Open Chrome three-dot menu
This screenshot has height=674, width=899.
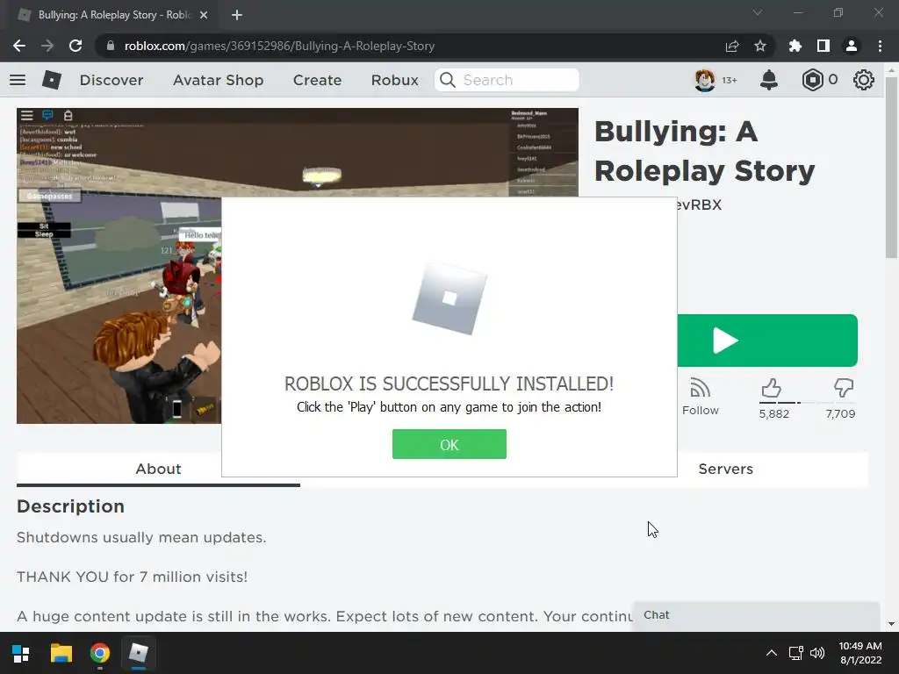[x=880, y=46]
